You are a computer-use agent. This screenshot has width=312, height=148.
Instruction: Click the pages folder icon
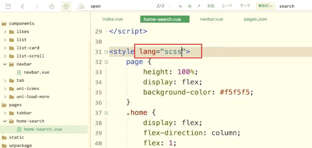(x=4, y=105)
